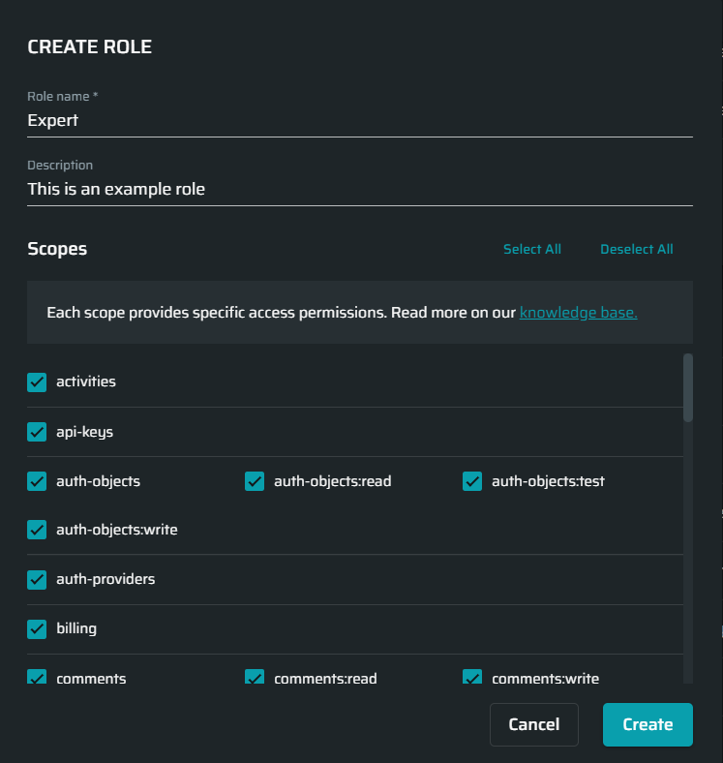This screenshot has height=763, width=723.
Task: Uncheck auth-objects:write scope
Action: pos(37,530)
